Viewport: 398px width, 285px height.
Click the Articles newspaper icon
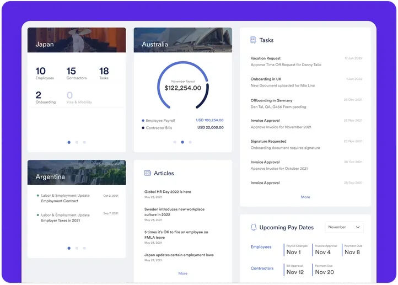click(148, 173)
